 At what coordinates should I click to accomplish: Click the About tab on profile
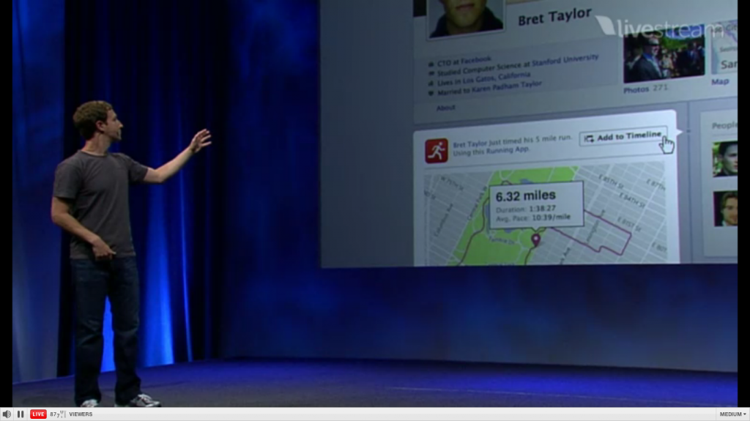445,108
